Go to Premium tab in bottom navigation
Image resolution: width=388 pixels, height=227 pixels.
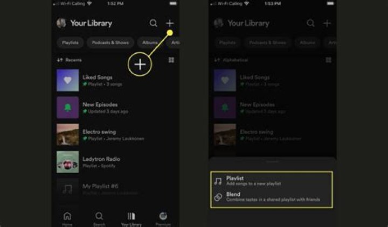click(163, 219)
